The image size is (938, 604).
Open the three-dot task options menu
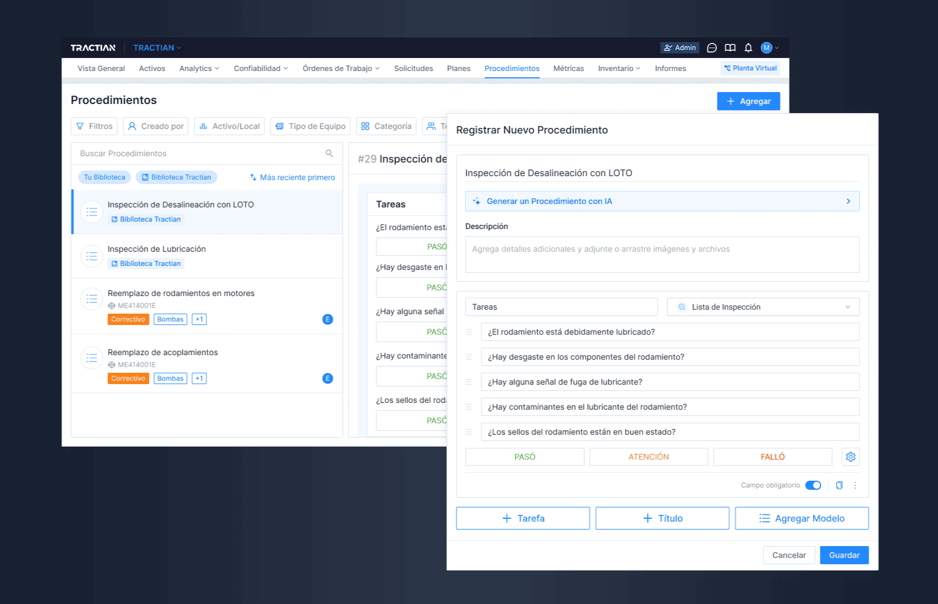855,485
